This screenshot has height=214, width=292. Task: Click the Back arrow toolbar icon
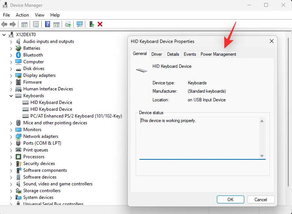tap(4, 24)
